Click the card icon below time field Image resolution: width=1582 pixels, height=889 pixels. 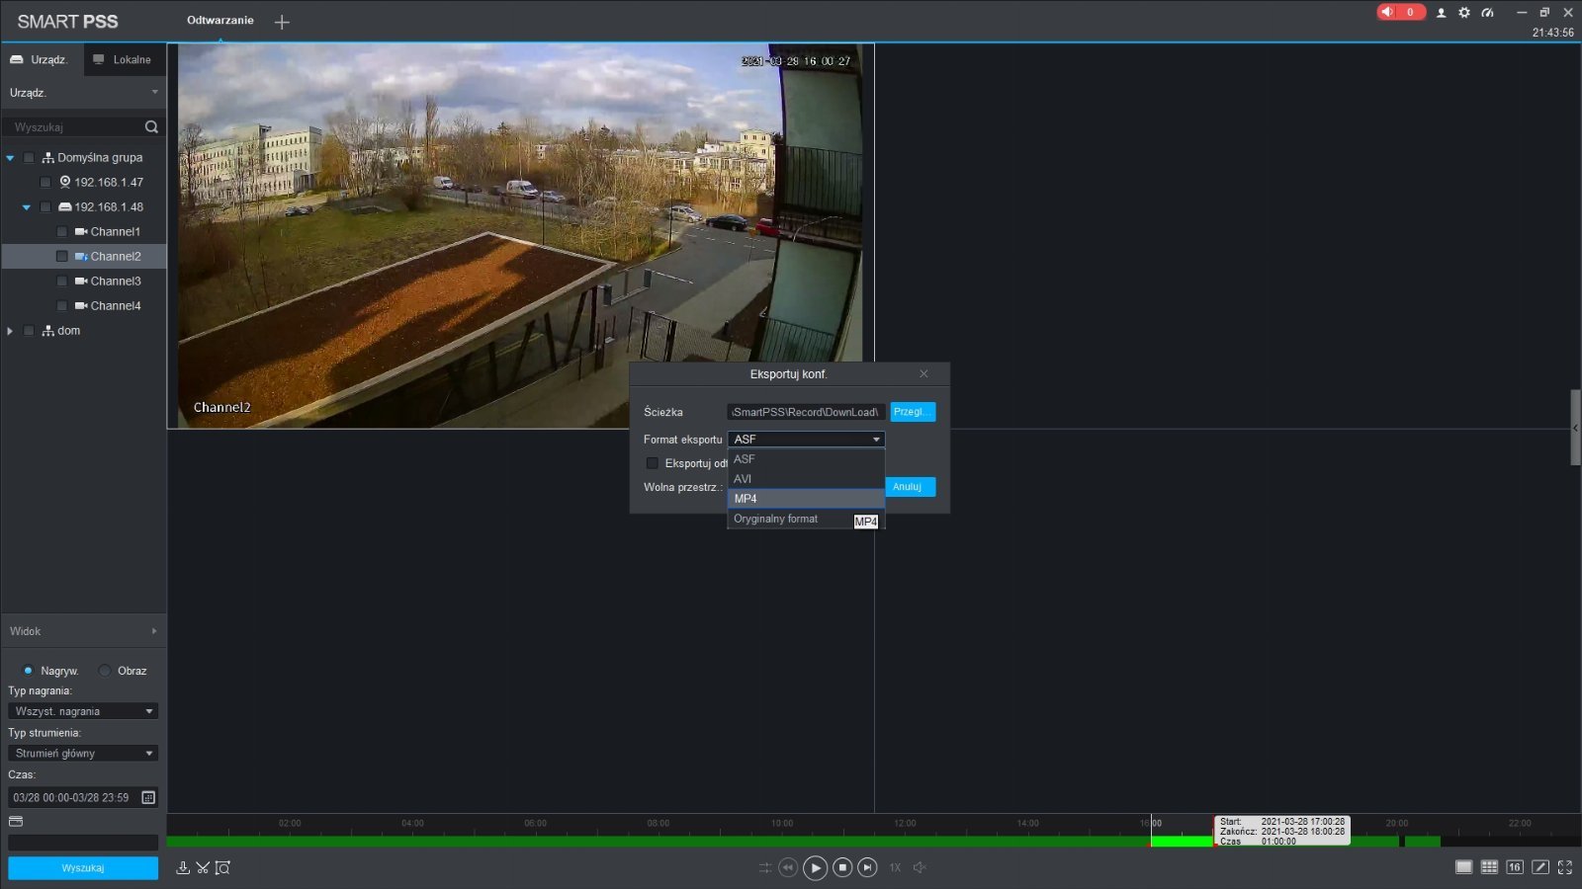coord(16,821)
